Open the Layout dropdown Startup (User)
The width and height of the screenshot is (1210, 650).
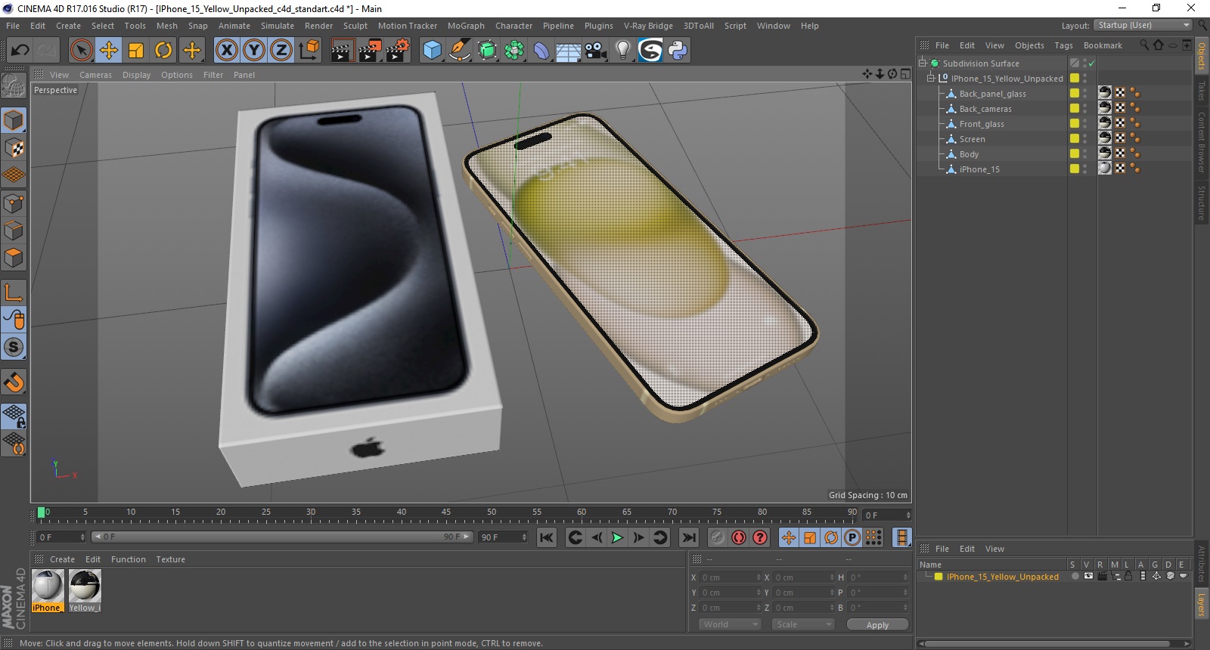click(1143, 26)
